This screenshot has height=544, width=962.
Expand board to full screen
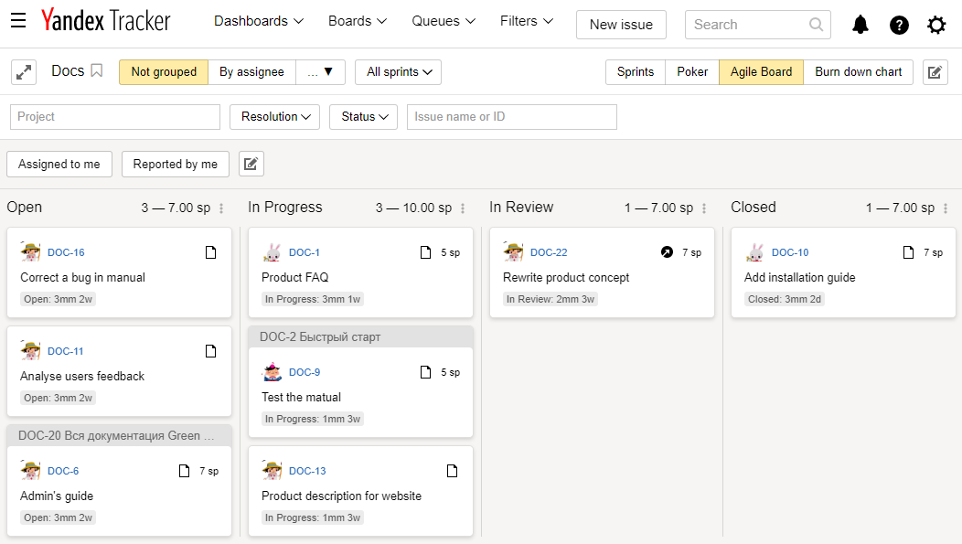pyautogui.click(x=24, y=72)
